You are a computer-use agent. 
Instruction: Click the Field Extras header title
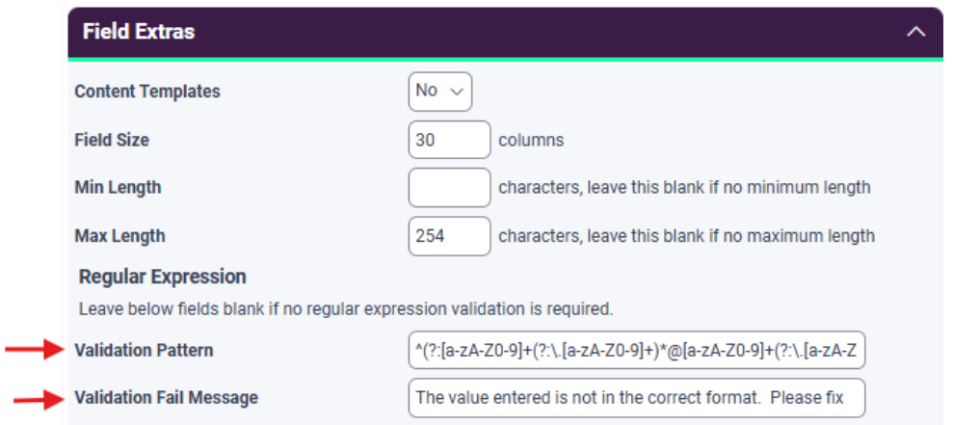[x=139, y=32]
